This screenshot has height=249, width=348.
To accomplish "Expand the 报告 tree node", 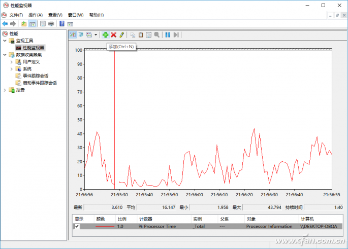I will pyautogui.click(x=5, y=90).
